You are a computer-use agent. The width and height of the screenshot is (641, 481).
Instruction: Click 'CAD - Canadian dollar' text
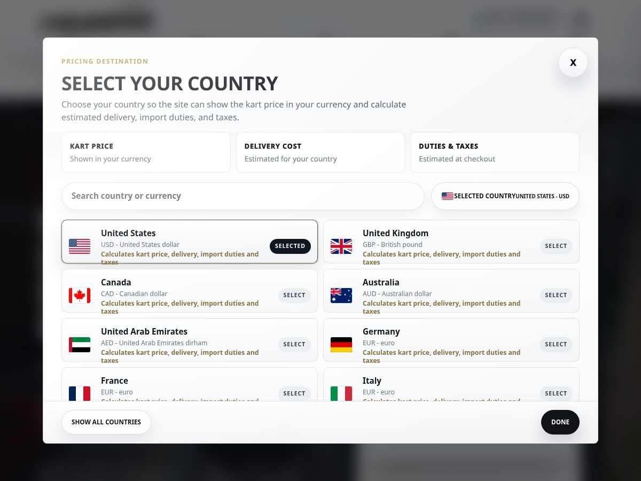point(134,294)
